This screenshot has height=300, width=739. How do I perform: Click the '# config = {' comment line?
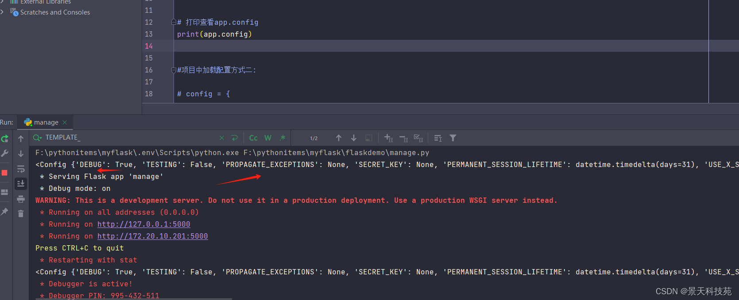tap(204, 94)
